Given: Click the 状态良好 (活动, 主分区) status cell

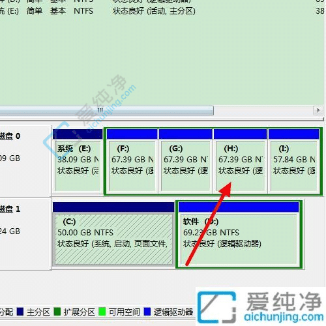Looking at the screenshot, I should (154, 11).
